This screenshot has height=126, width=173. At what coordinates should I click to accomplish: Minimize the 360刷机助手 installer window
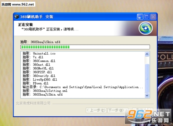click(140, 17)
